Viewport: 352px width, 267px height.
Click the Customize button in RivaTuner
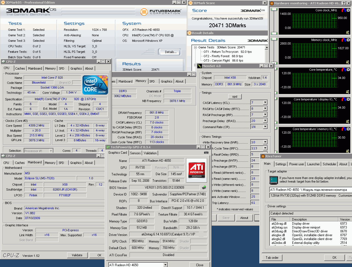tap(345, 196)
